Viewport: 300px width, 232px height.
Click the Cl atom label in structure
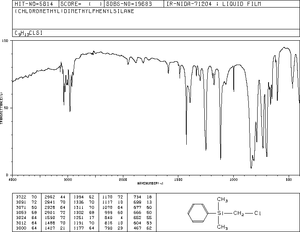(258, 213)
